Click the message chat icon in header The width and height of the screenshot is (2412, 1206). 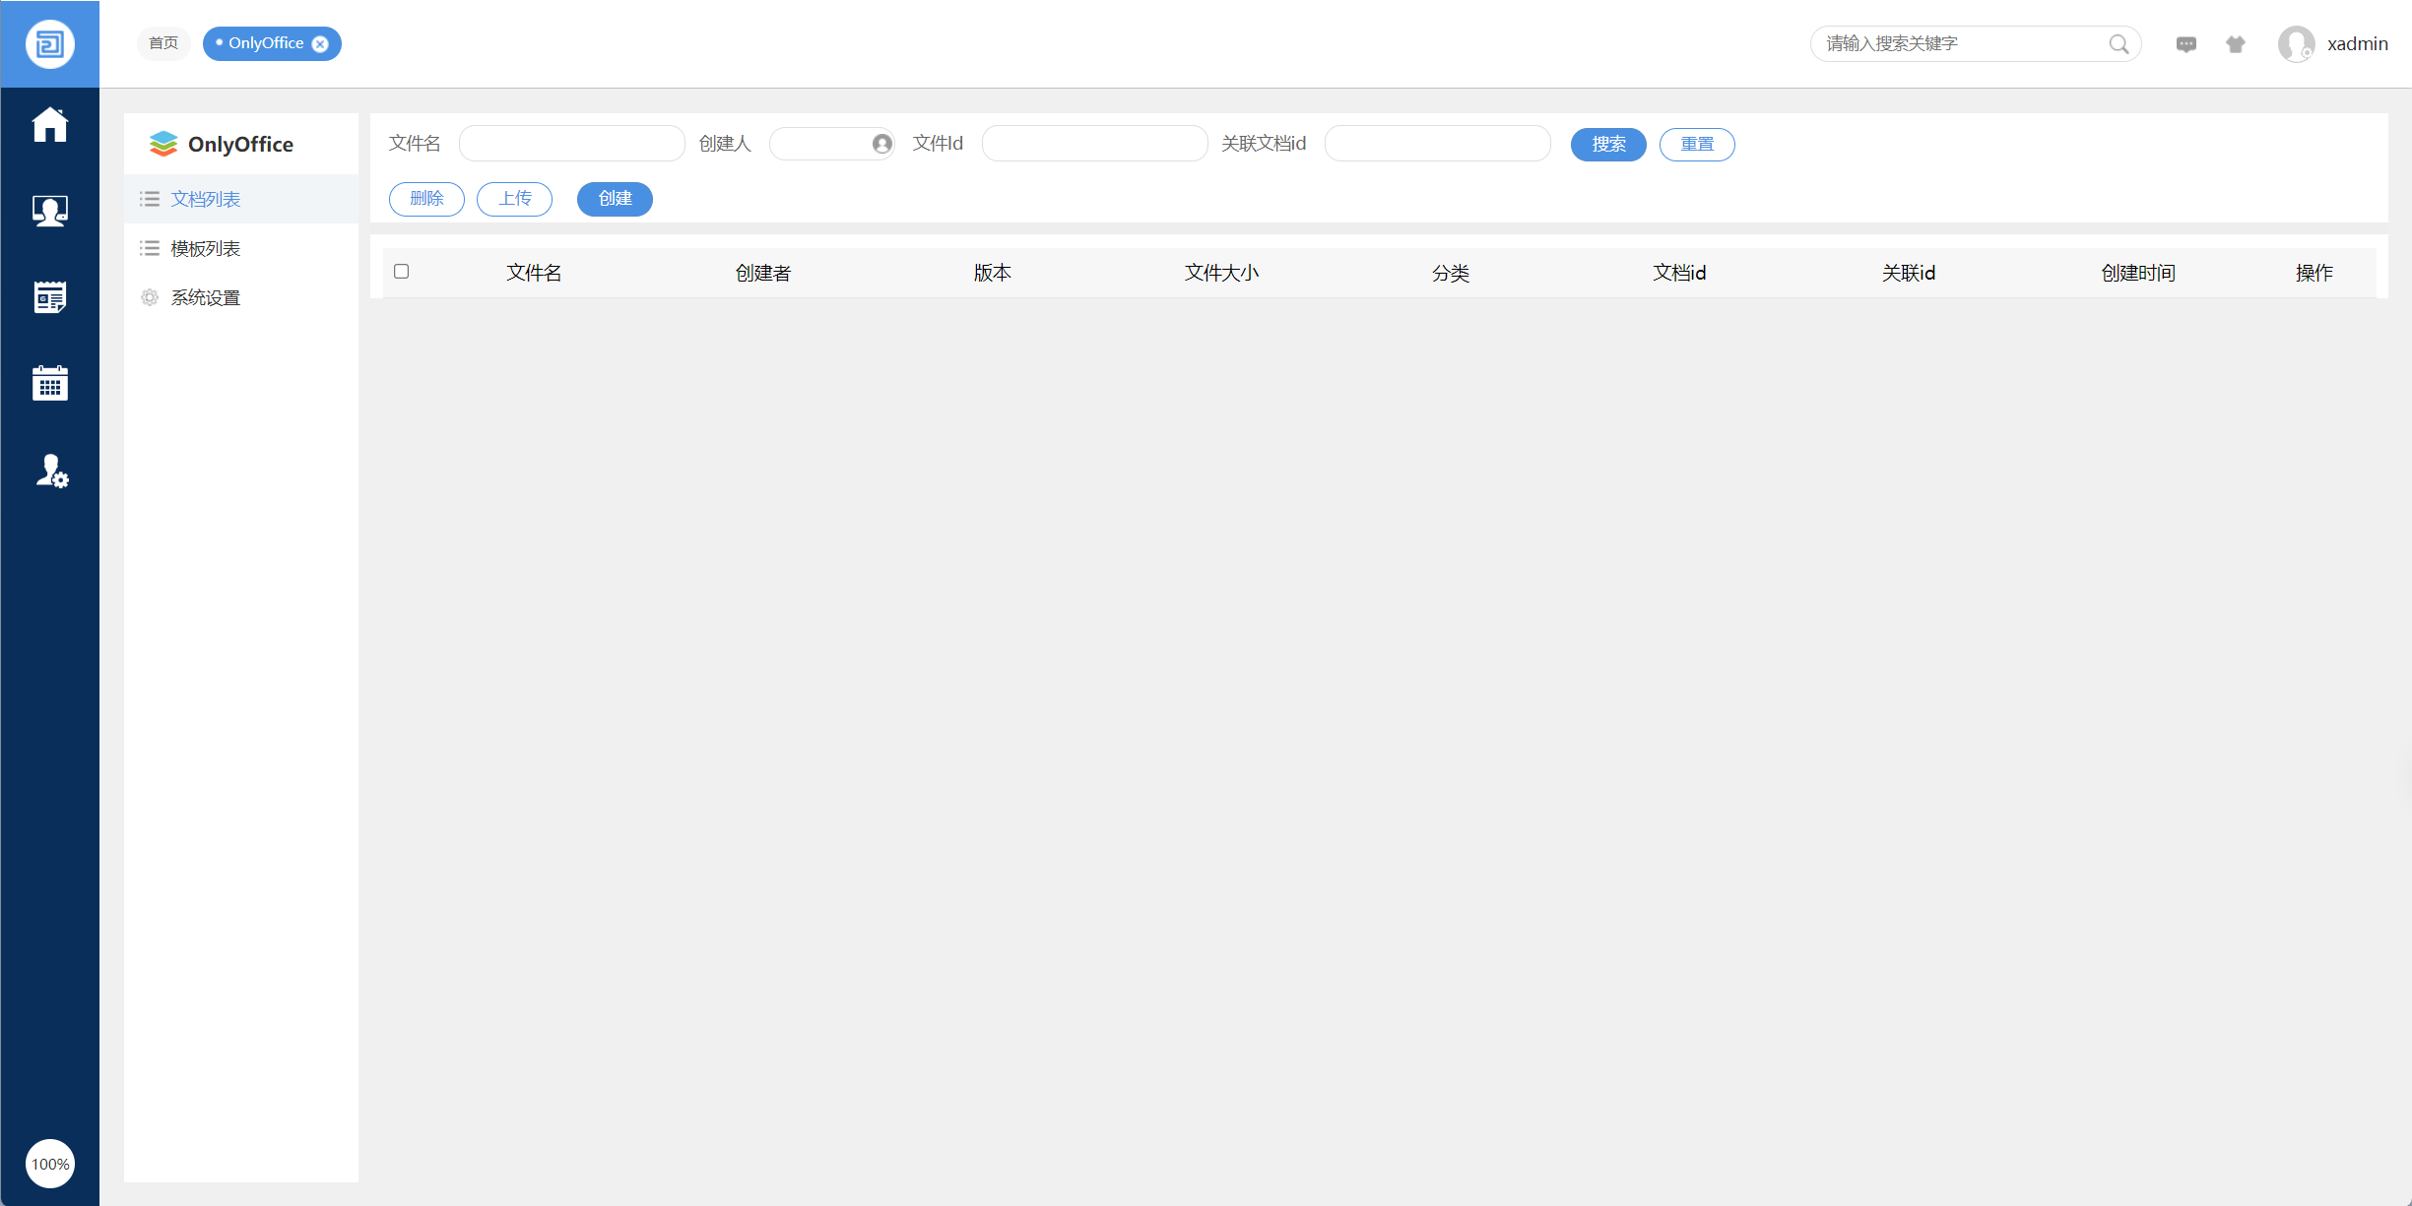pos(2185,44)
